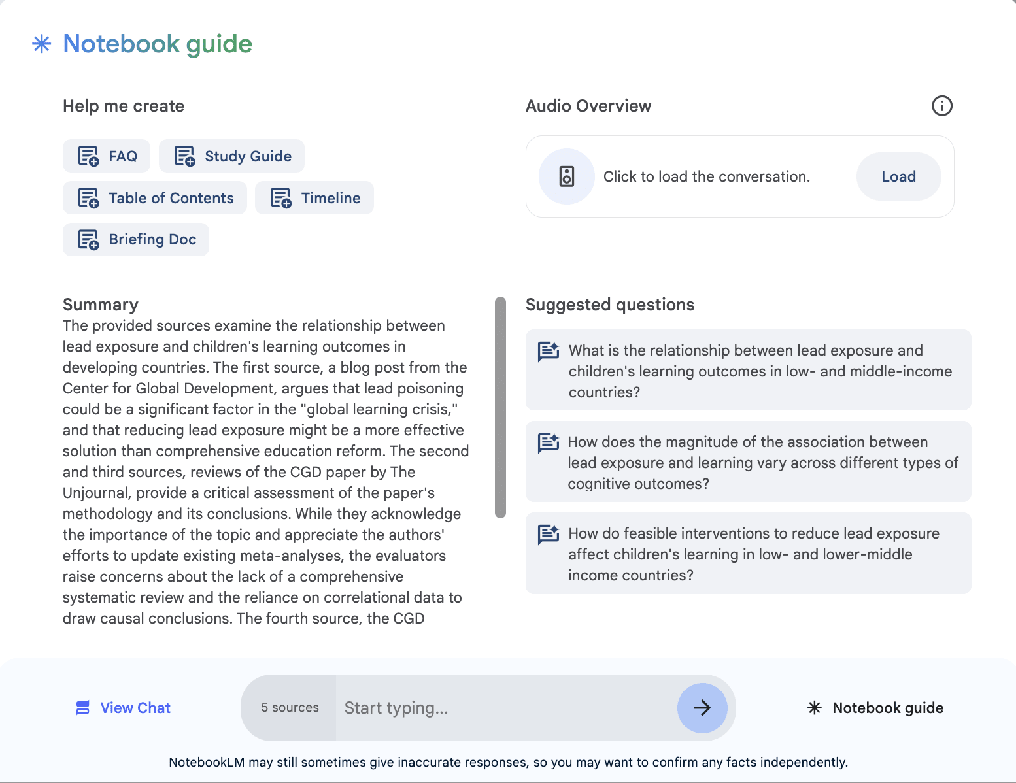Click the FAQ note icon
1016x783 pixels.
click(88, 156)
